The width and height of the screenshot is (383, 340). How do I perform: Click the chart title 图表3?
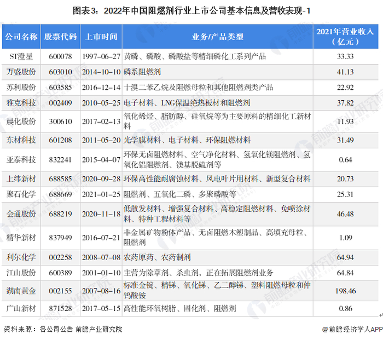[191, 11]
